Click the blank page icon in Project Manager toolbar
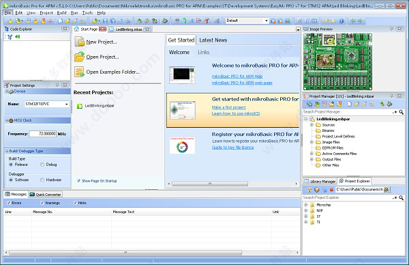Screen dimensions: 409x265 [x=349, y=104]
